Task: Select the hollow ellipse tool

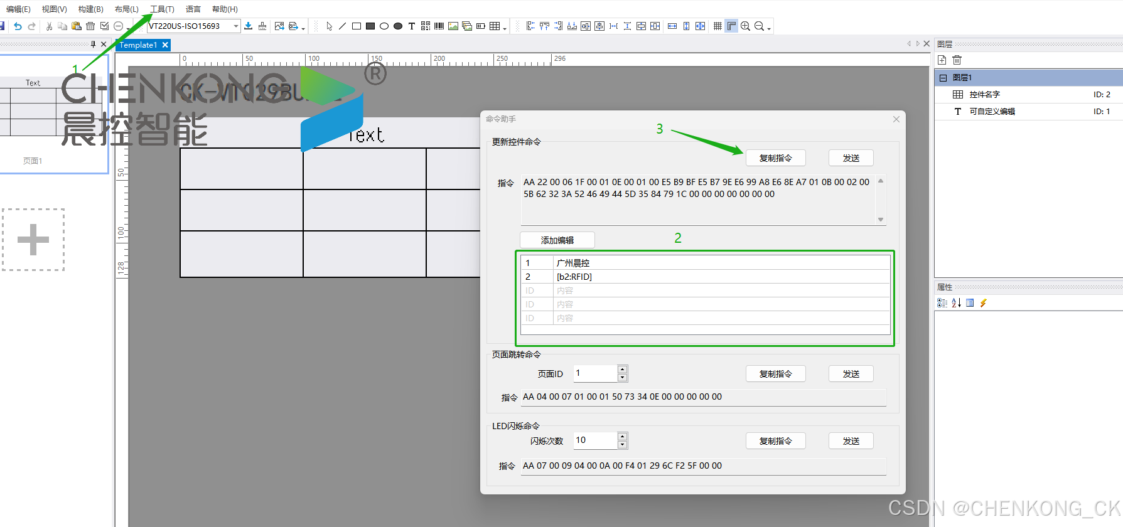Action: [x=384, y=26]
